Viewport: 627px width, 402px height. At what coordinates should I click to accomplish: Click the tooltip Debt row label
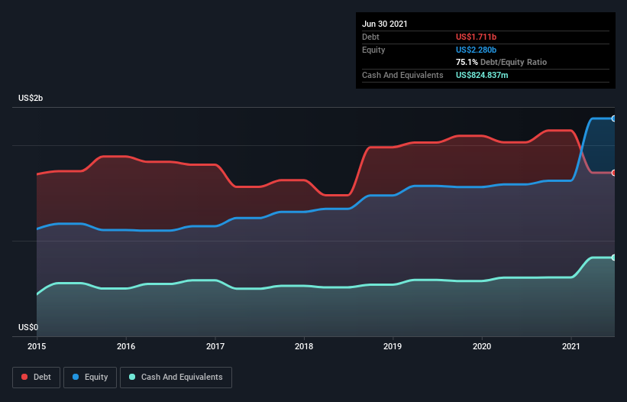370,37
